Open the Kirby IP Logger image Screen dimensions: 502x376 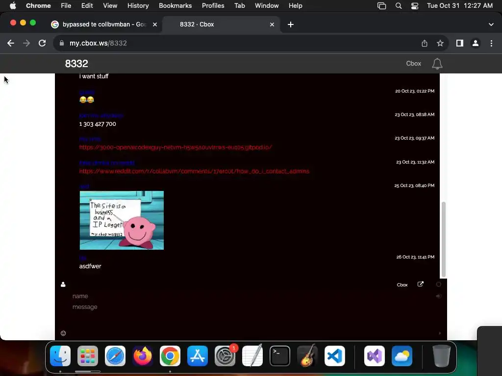122,220
